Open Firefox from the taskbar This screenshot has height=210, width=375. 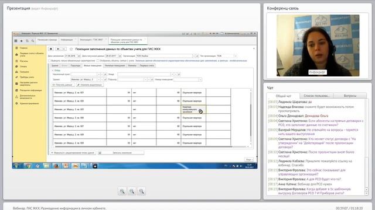point(56,166)
